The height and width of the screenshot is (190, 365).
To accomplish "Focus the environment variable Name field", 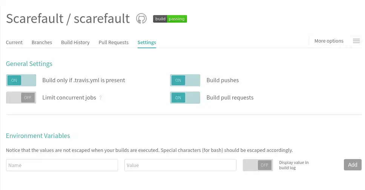I will coord(62,165).
